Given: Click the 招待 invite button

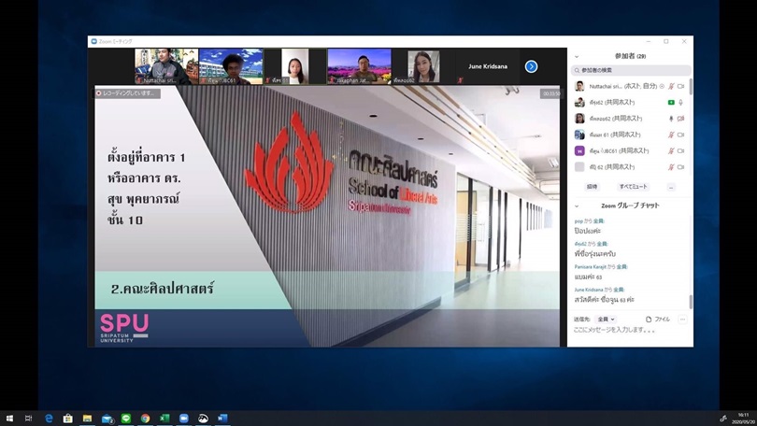Looking at the screenshot, I should pyautogui.click(x=592, y=187).
